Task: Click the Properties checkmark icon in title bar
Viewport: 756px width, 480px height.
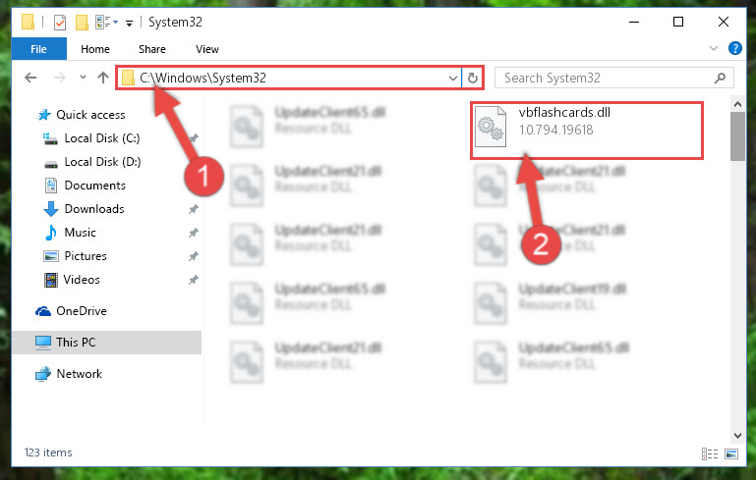Action: click(60, 23)
